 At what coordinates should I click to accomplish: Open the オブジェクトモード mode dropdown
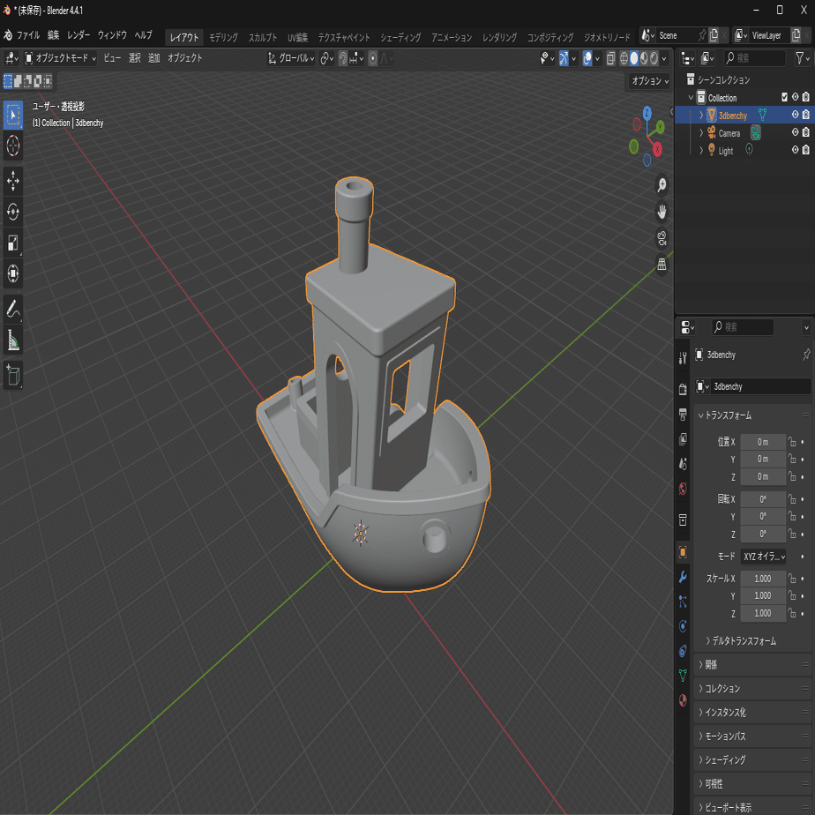click(60, 58)
